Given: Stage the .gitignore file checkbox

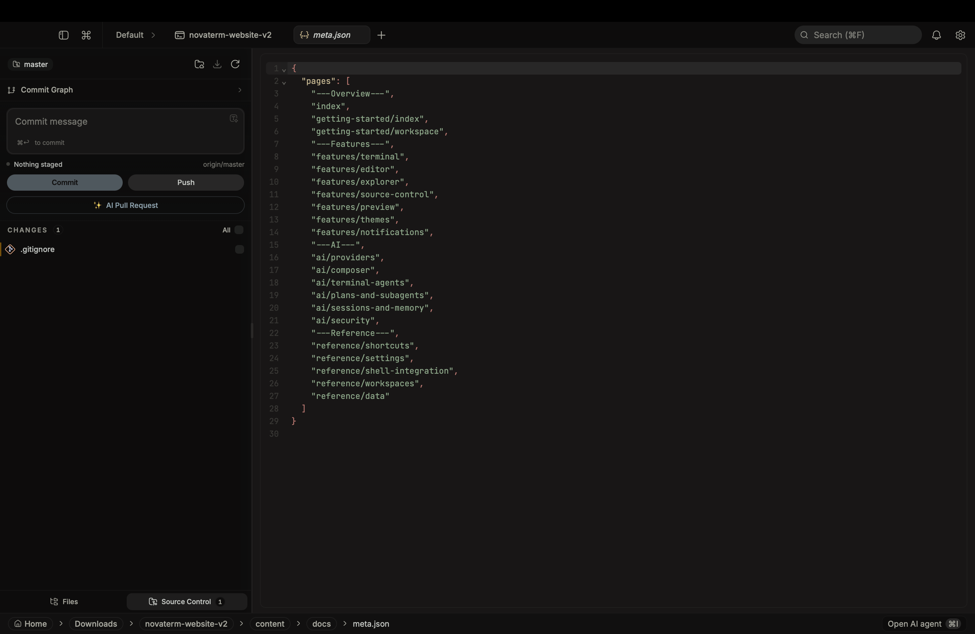Looking at the screenshot, I should (x=239, y=249).
